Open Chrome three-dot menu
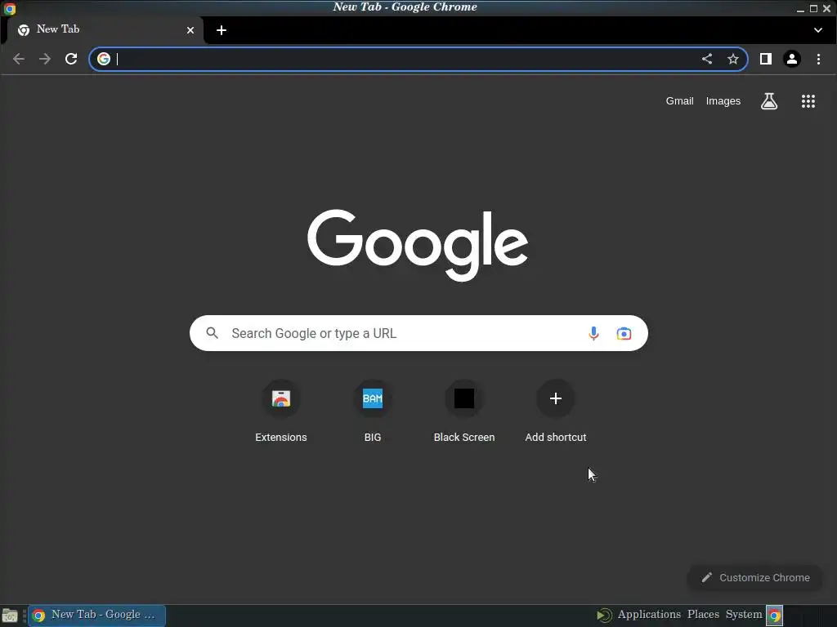The image size is (837, 627). point(818,59)
